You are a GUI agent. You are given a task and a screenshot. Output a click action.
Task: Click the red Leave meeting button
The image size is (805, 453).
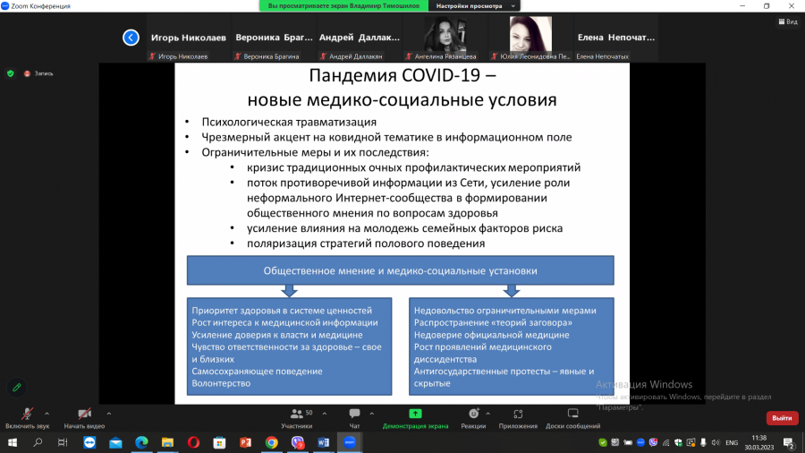(x=782, y=418)
